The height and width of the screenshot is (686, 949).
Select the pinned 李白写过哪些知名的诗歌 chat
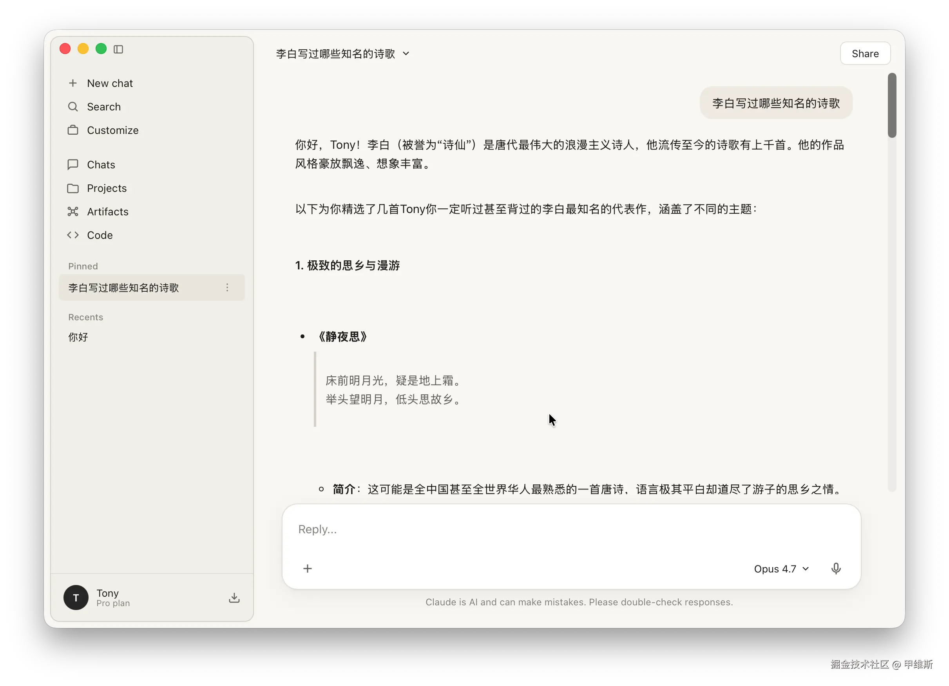tap(124, 288)
